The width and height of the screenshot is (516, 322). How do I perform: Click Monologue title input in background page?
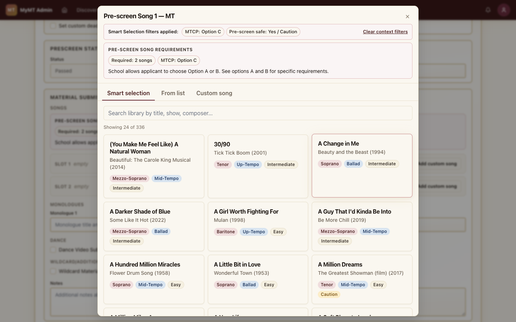(258, 225)
